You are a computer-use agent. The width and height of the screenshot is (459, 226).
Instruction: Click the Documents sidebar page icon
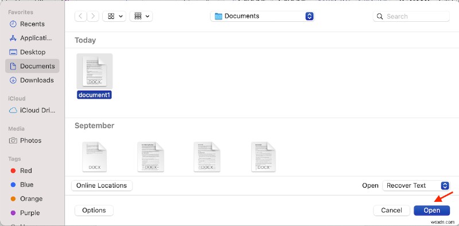[x=13, y=66]
